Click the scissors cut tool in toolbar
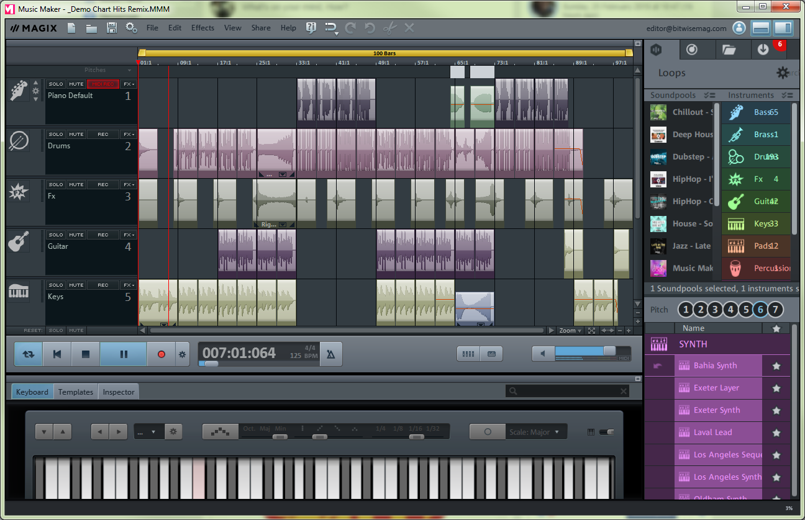Image resolution: width=805 pixels, height=520 pixels. pyautogui.click(x=389, y=27)
